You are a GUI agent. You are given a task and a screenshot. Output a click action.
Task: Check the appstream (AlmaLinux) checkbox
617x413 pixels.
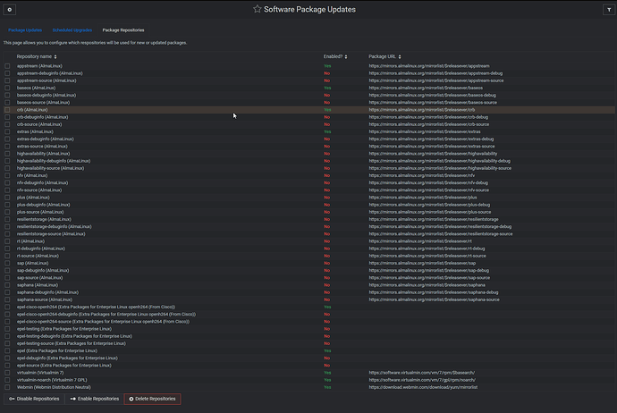pos(7,66)
